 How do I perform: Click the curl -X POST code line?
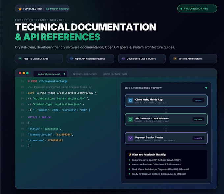[x=62, y=93]
